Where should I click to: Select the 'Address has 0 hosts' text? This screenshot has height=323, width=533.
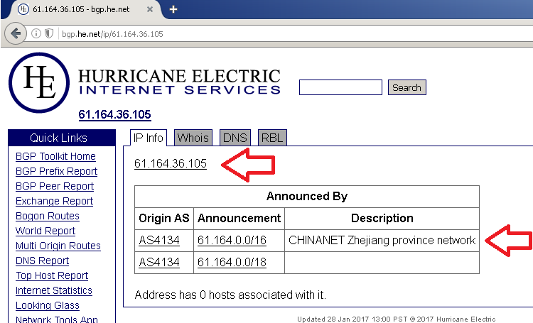click(230, 295)
